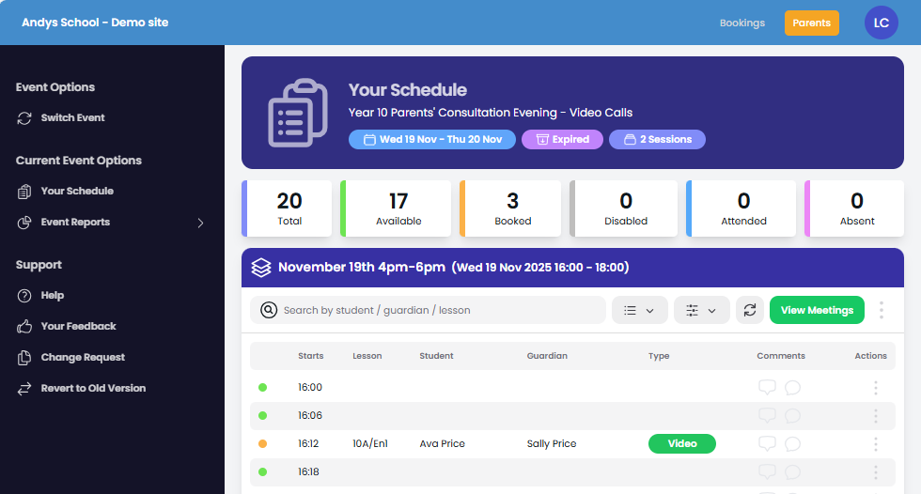Click the round comment bubble for 16:06
The height and width of the screenshot is (494, 921).
(792, 415)
